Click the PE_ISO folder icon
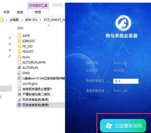 [19, 46]
